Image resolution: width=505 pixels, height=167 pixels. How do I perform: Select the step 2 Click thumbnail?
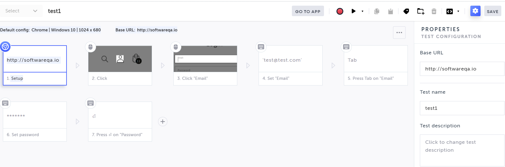[120, 59]
